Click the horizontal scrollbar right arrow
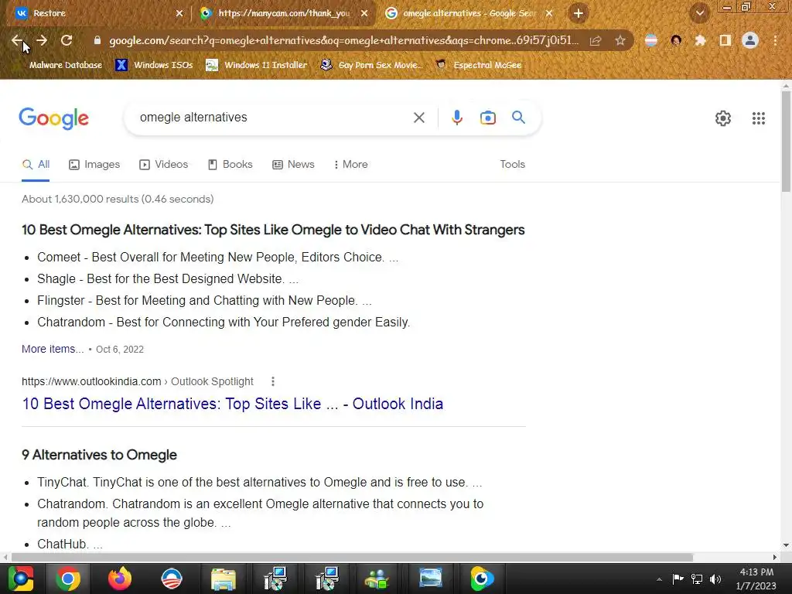Screen dimensions: 792x594 pyautogui.click(x=775, y=557)
